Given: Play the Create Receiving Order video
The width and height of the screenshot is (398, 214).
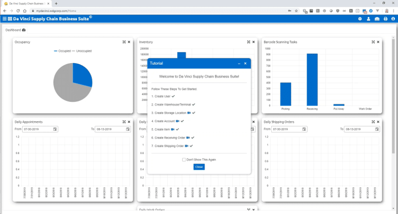Looking at the screenshot, I should [x=188, y=137].
